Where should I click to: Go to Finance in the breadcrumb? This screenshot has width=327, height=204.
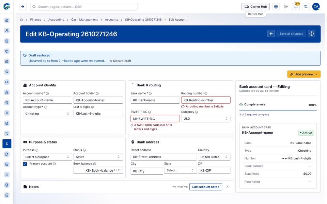pyautogui.click(x=36, y=20)
